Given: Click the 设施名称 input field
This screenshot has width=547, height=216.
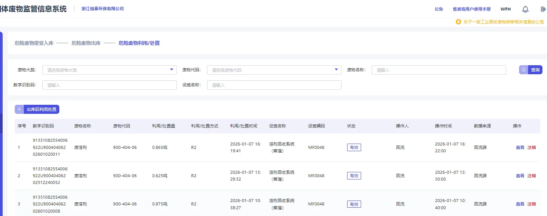Looking at the screenshot, I should (274, 85).
